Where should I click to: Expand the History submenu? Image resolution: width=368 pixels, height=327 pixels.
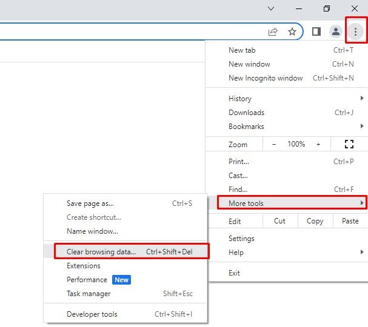click(286, 99)
